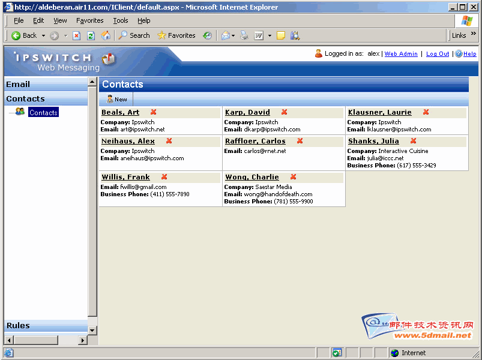482x360 pixels.
Task: Delete the Wong, Charlie contact
Action: click(x=293, y=177)
